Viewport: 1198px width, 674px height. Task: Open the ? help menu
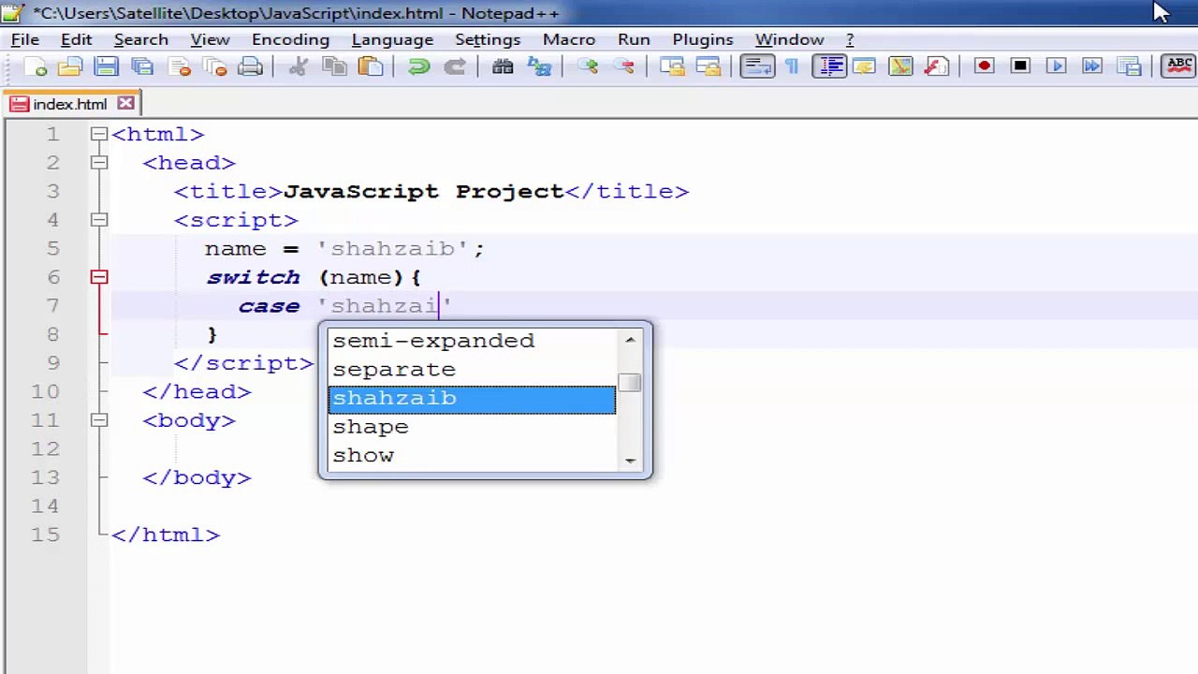point(850,39)
